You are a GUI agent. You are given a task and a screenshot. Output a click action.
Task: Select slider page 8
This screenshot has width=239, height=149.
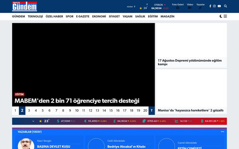63,111
